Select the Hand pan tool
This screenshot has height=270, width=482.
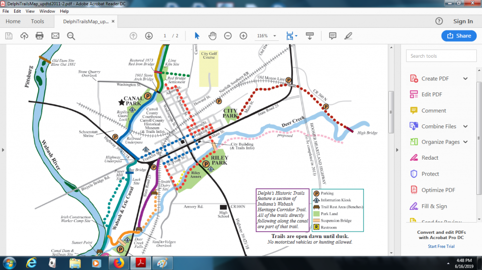[x=212, y=36]
